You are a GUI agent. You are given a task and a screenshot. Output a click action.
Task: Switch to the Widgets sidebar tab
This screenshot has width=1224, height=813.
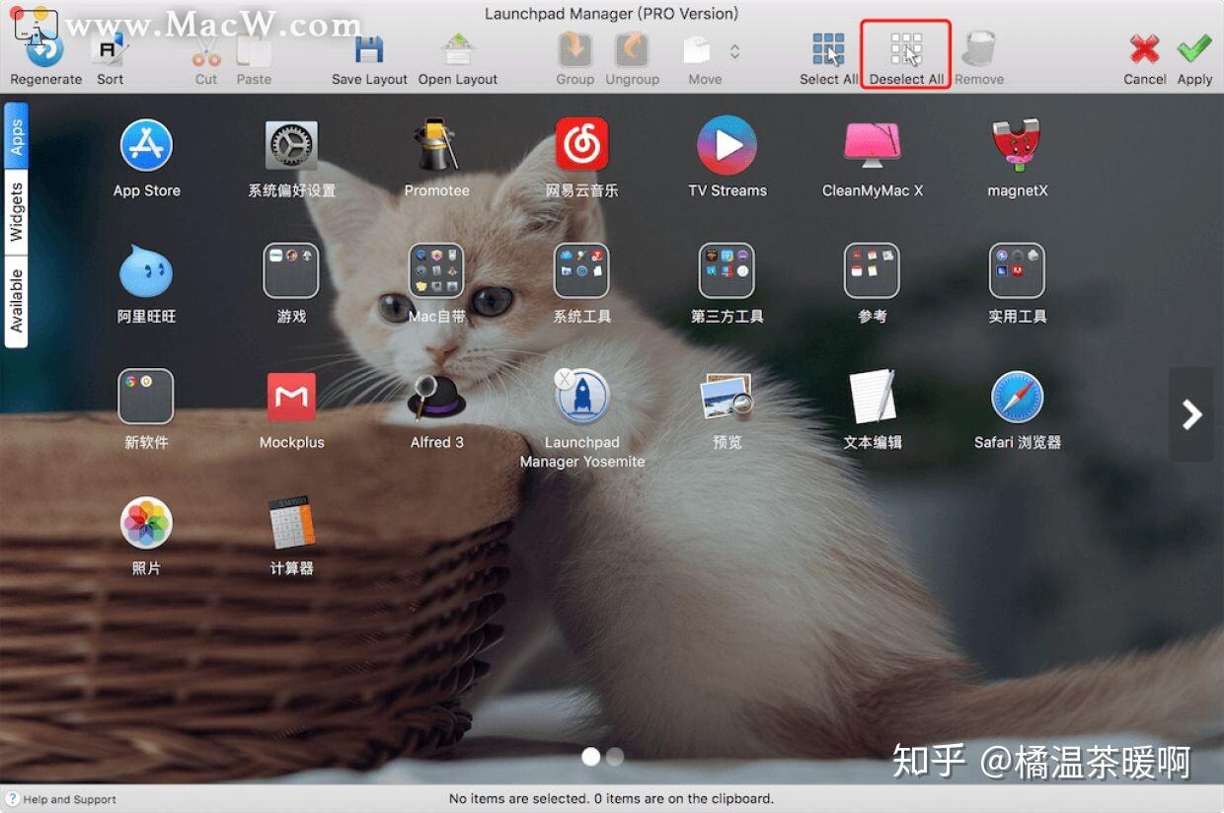16,204
